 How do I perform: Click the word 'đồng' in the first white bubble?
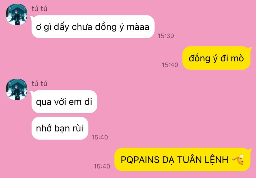[x=106, y=27]
